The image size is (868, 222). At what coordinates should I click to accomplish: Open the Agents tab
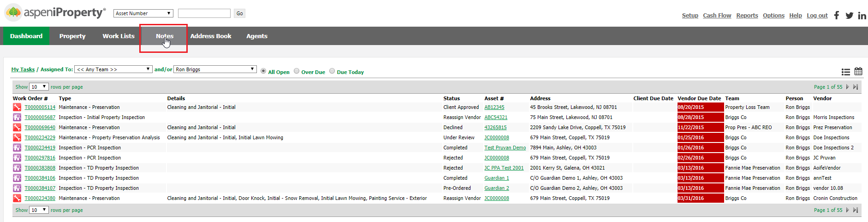point(257,36)
